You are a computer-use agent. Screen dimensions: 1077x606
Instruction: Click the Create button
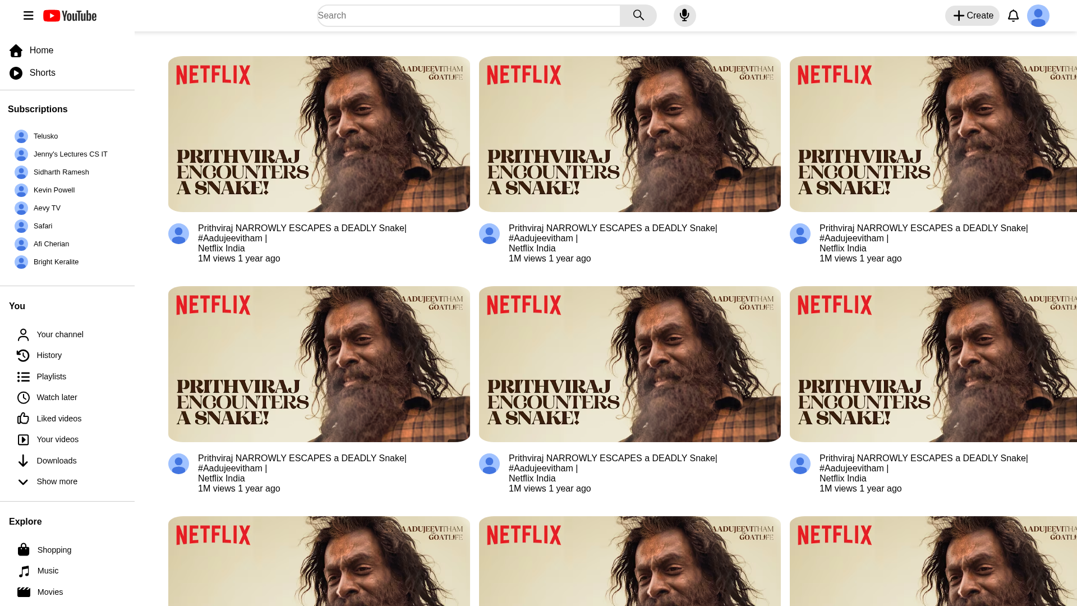click(972, 16)
